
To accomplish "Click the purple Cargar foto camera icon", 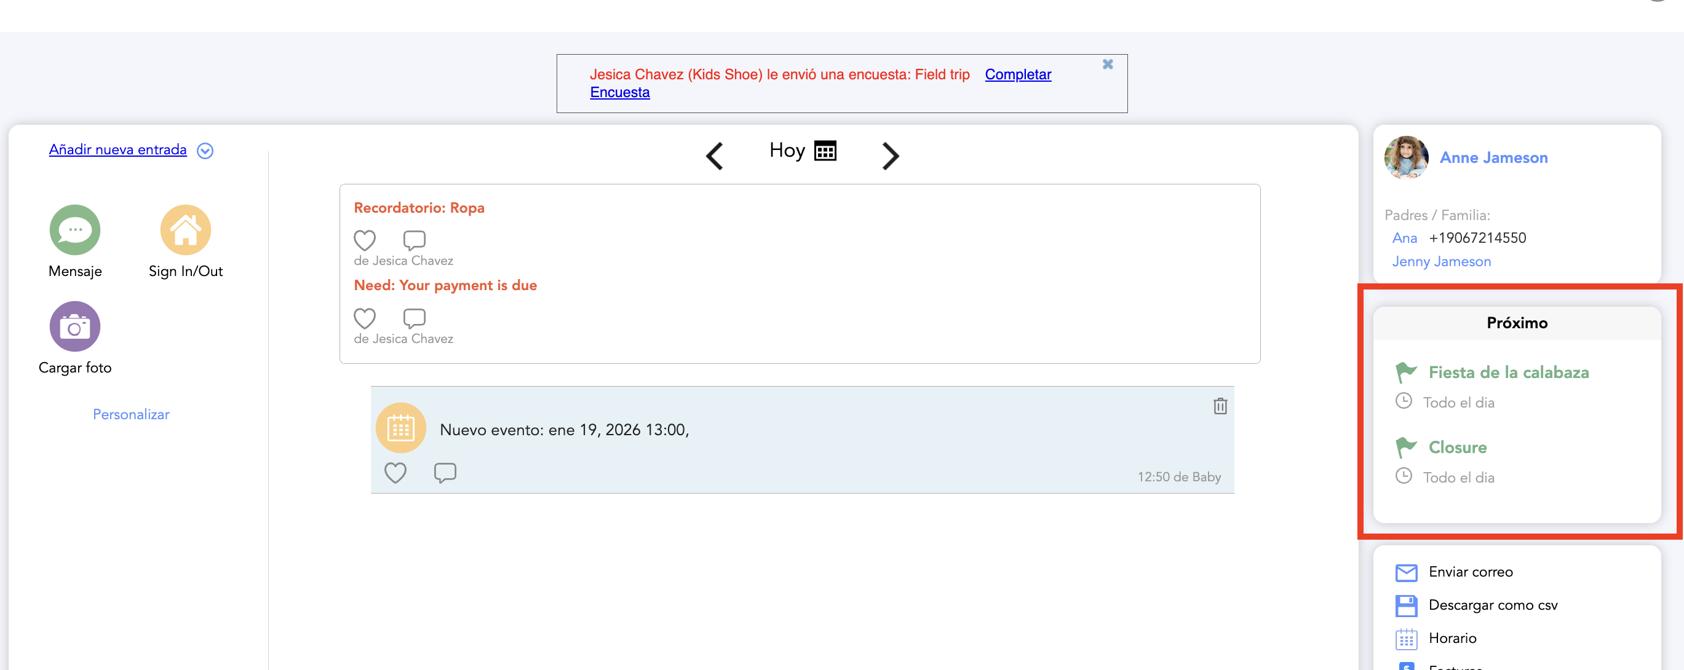I will click(x=74, y=326).
